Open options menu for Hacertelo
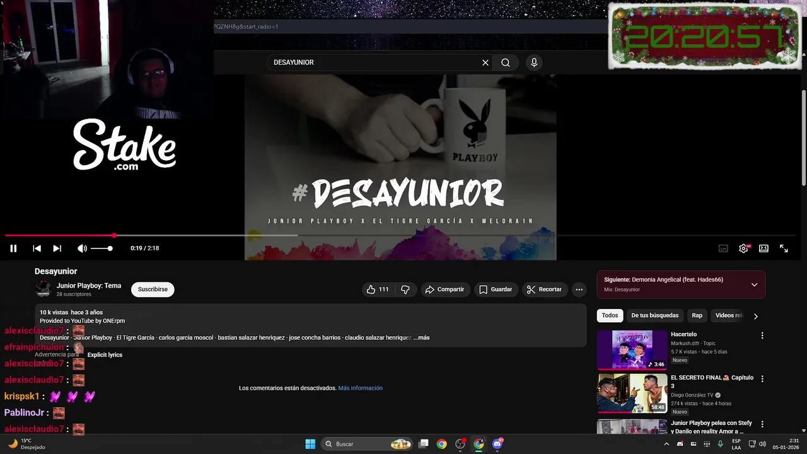Screen dimensions: 807x454 762,335
